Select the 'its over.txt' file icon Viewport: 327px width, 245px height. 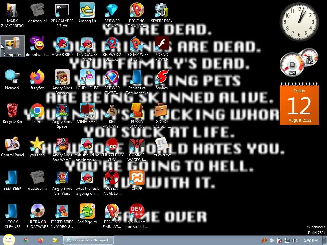(162, 147)
